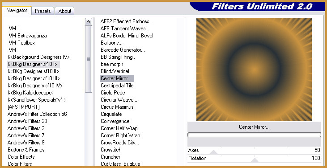Screen dimensions: 327x168
Task: Click the filter preview image
Action: 254,70
